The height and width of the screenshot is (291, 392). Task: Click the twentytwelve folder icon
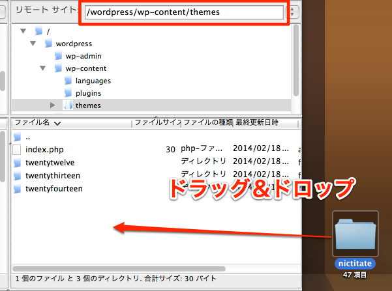point(18,163)
